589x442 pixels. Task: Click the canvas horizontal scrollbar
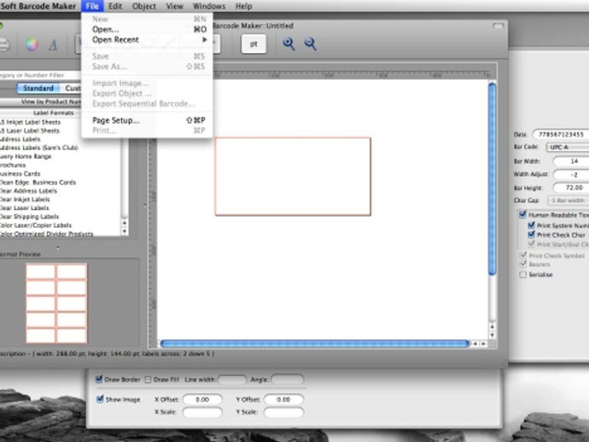coord(315,344)
